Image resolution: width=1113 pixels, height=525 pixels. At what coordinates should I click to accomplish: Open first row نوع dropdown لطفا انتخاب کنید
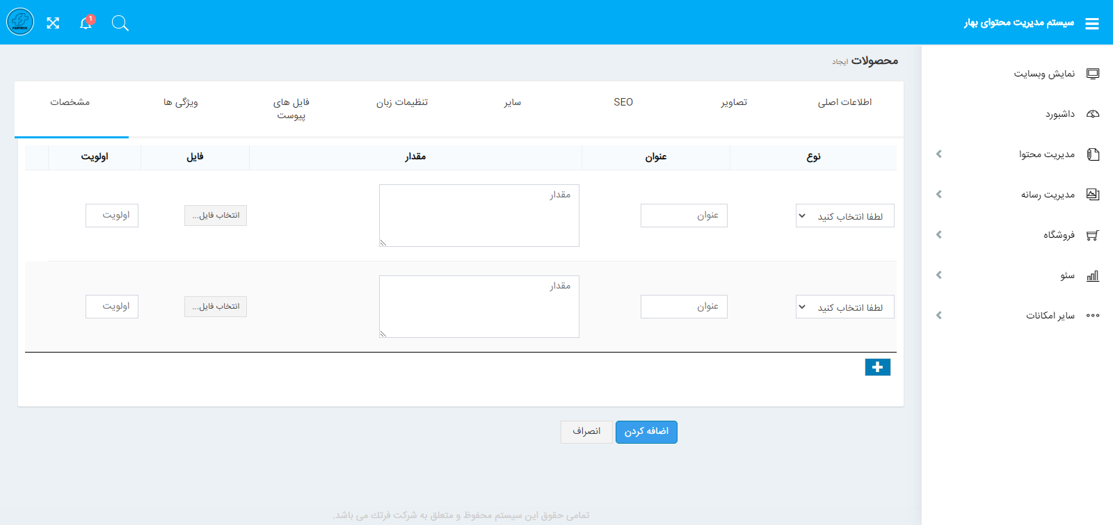point(844,216)
